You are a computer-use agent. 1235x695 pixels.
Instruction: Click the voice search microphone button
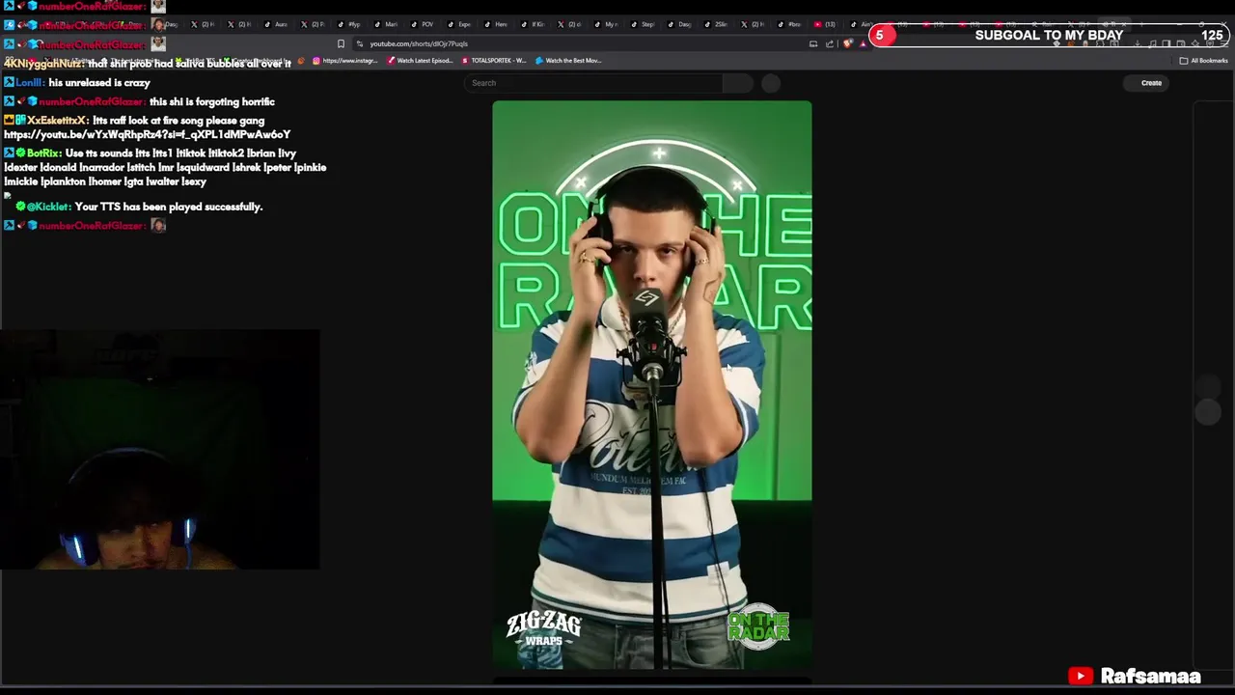click(x=771, y=83)
